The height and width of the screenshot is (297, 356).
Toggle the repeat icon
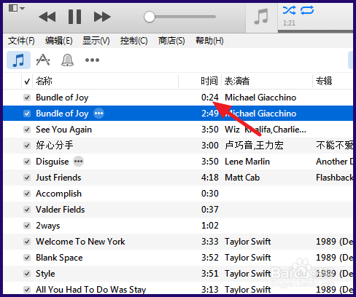click(x=307, y=10)
